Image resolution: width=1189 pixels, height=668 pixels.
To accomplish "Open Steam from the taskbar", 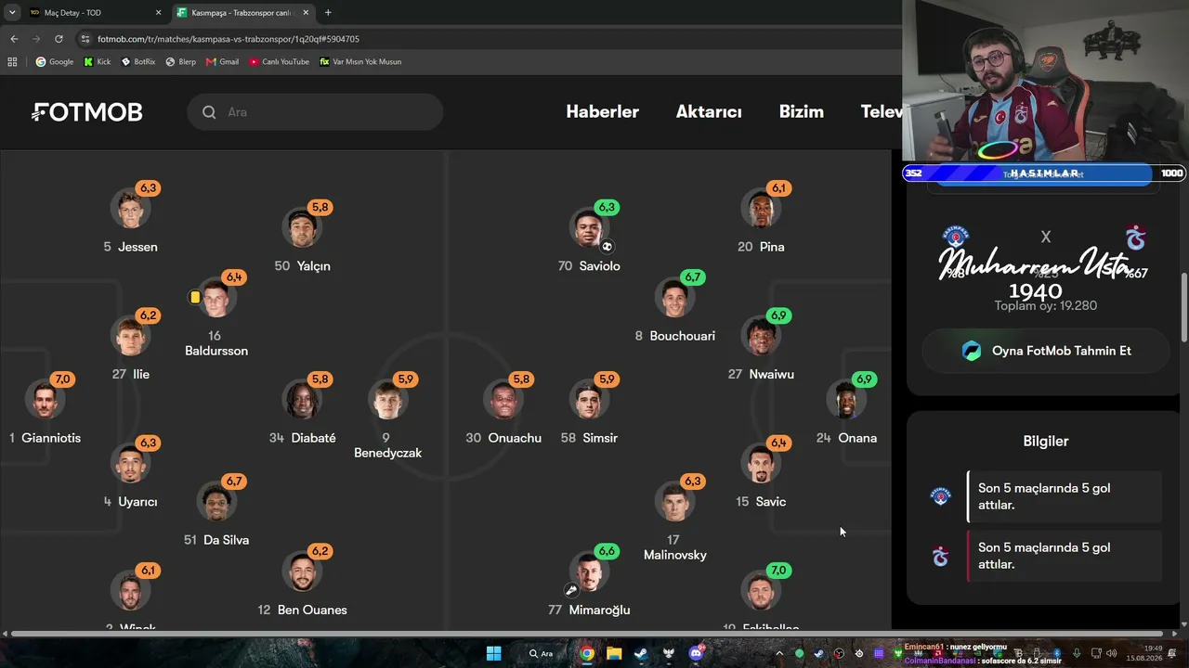I will coord(641,653).
